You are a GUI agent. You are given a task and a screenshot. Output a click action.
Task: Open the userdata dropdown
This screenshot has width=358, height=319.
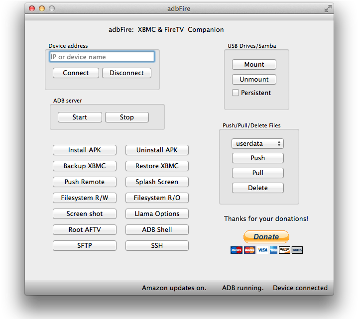point(257,143)
